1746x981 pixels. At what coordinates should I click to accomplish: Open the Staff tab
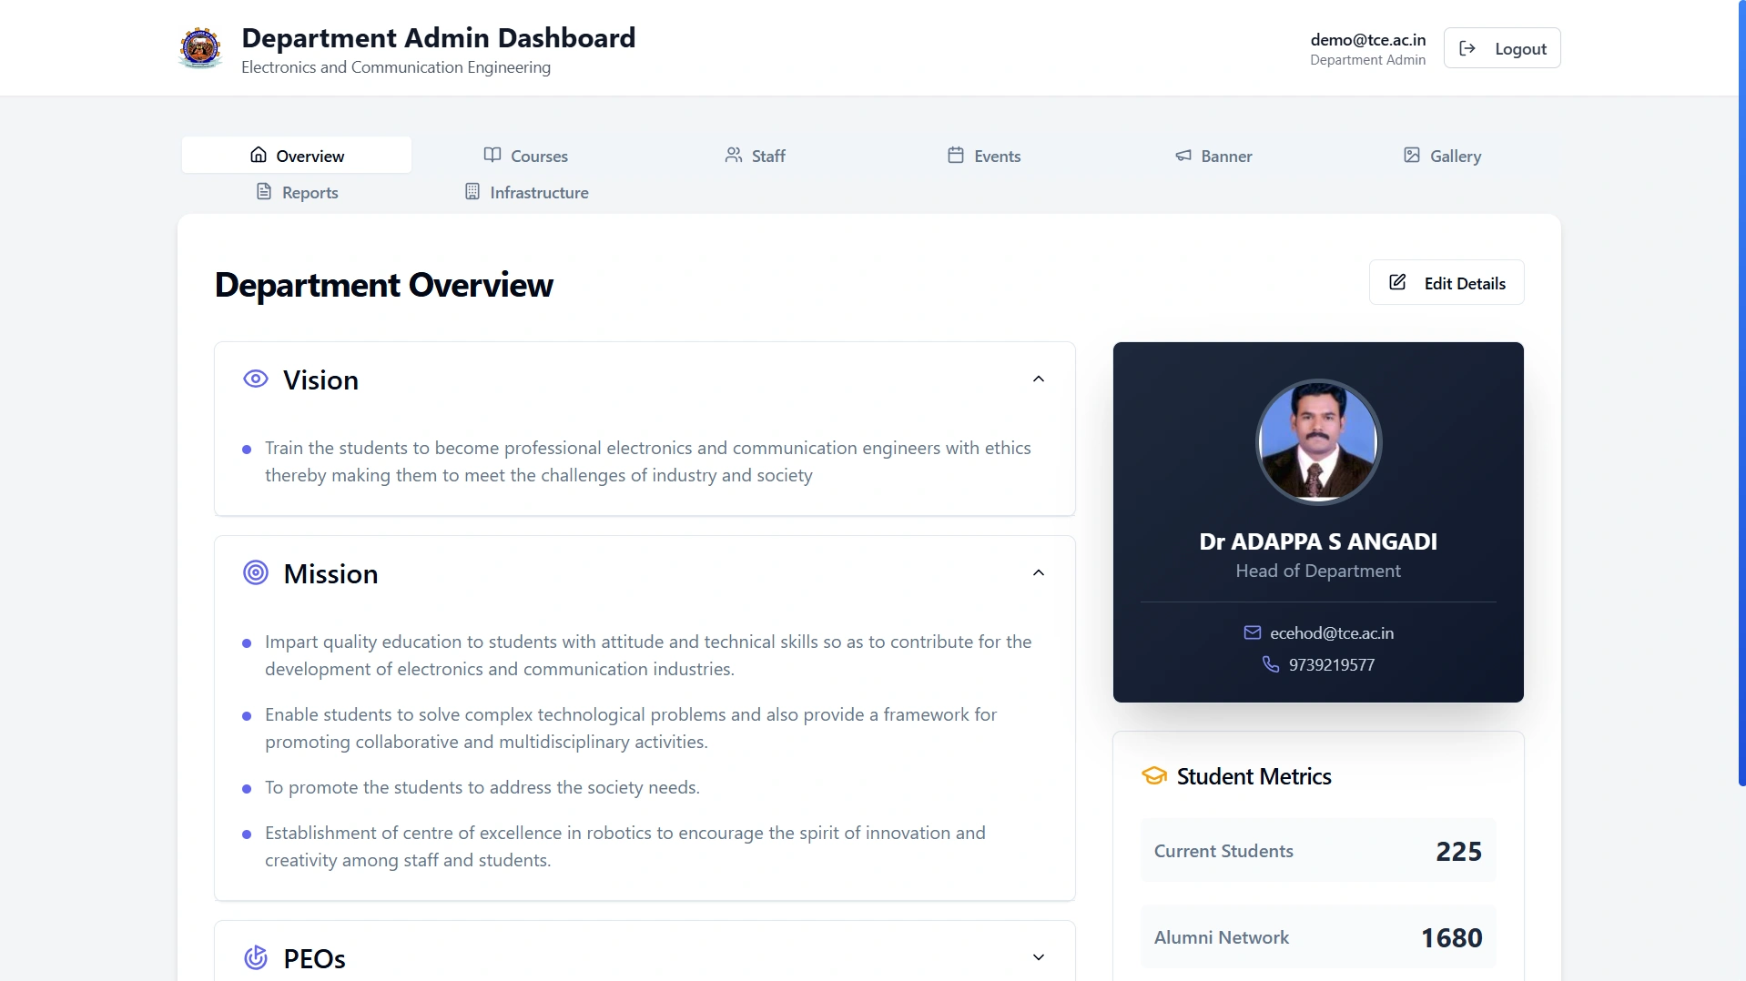(755, 155)
